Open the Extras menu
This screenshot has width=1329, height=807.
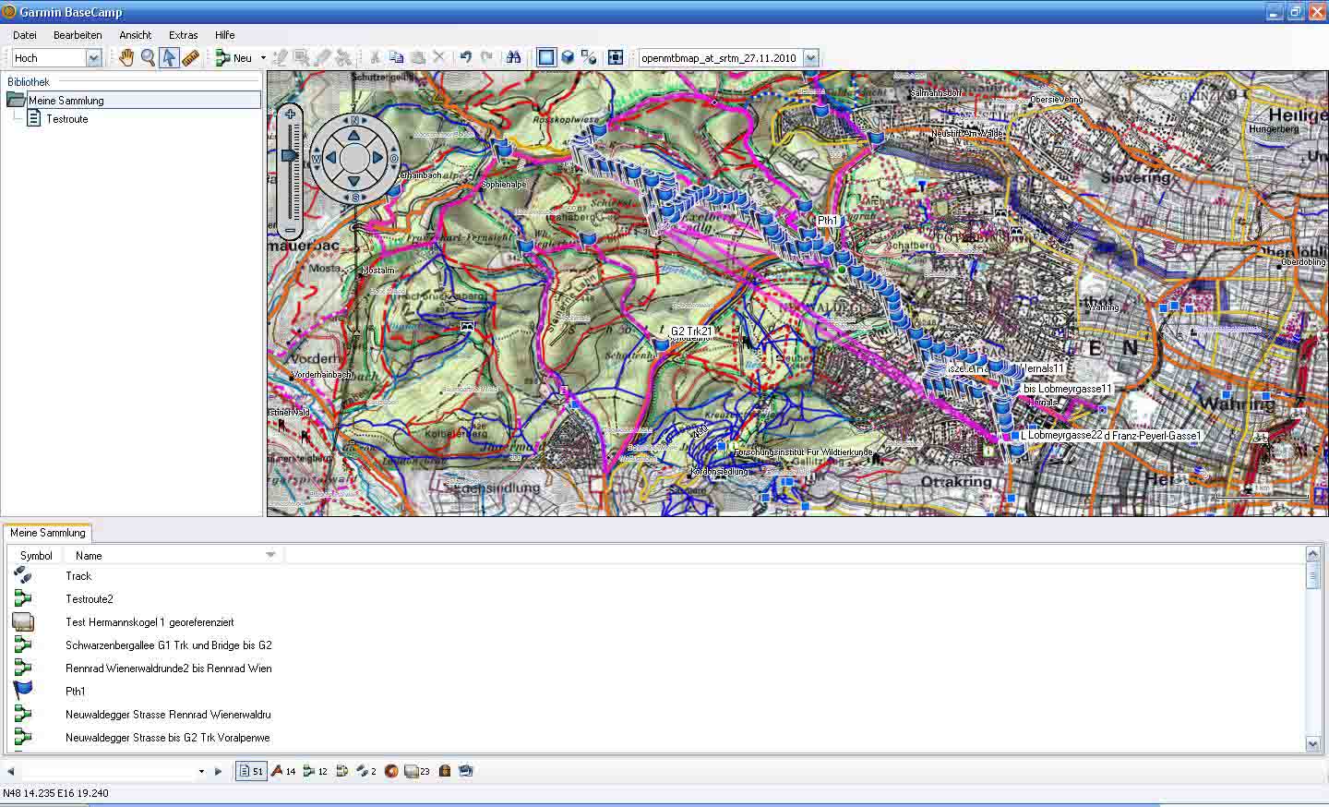(x=183, y=35)
